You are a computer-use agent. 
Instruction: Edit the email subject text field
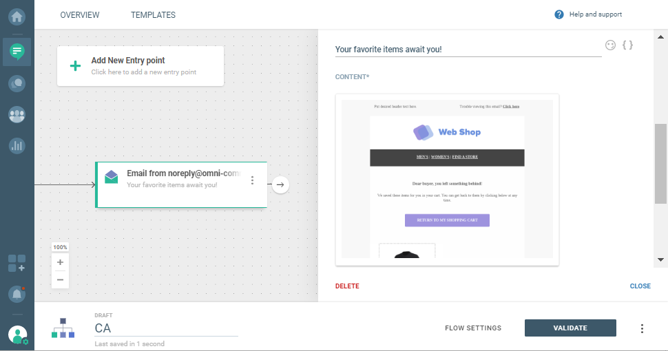(468, 50)
